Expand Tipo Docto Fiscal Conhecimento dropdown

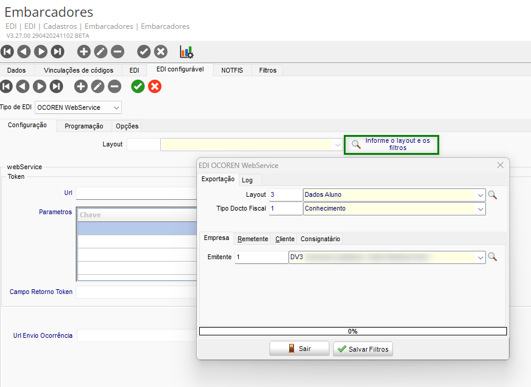[480, 209]
